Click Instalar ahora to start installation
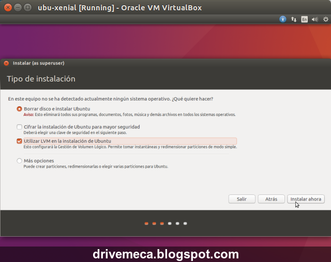The height and width of the screenshot is (262, 331). (x=306, y=199)
